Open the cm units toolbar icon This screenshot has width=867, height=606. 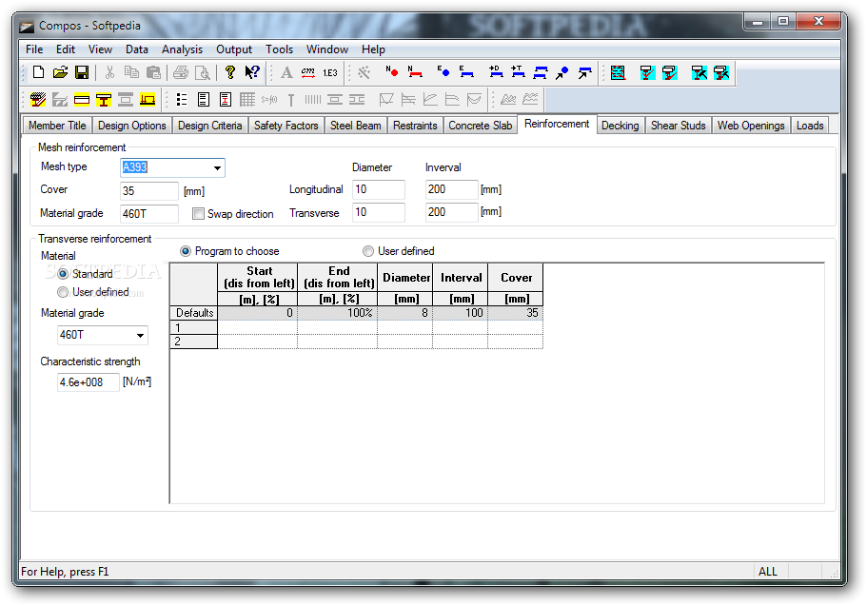coord(308,72)
